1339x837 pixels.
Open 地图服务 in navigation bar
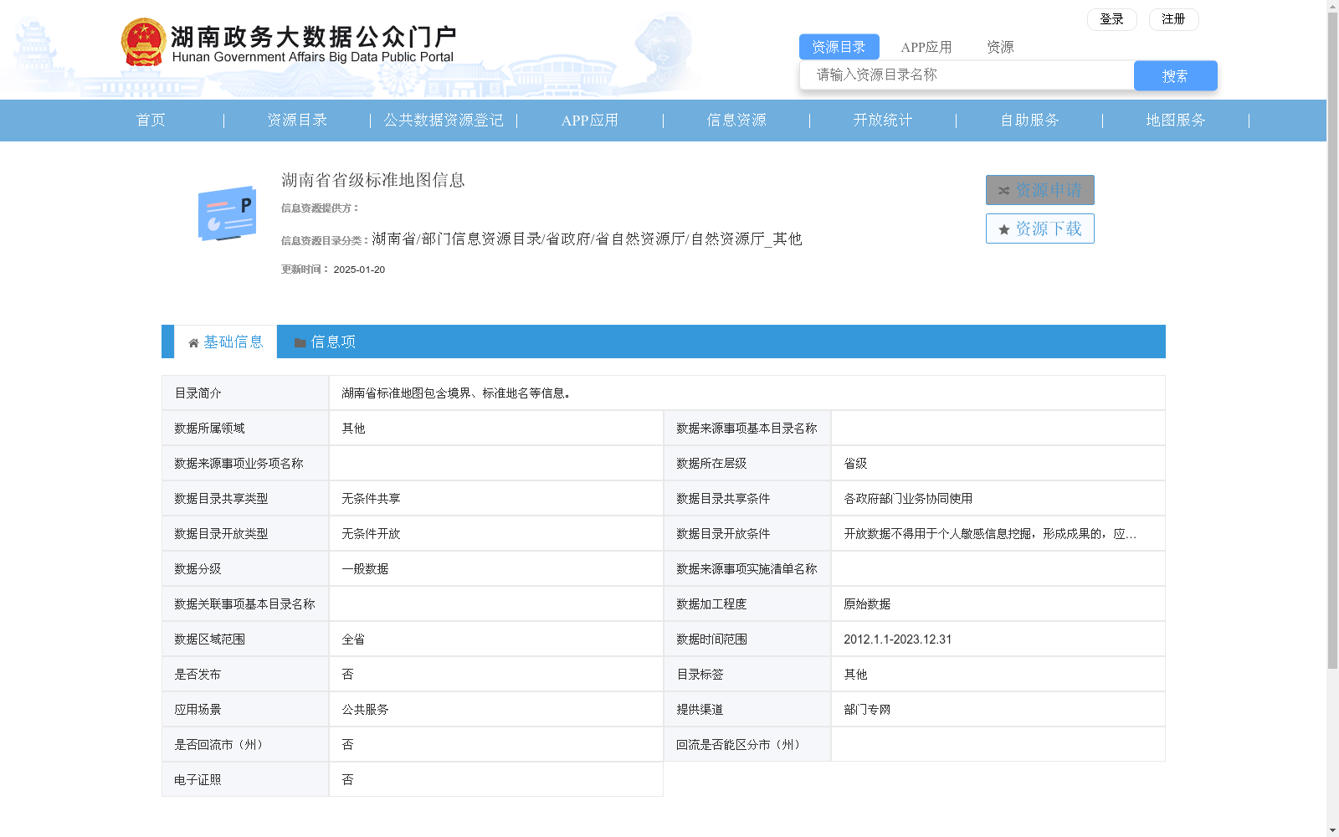1176,121
